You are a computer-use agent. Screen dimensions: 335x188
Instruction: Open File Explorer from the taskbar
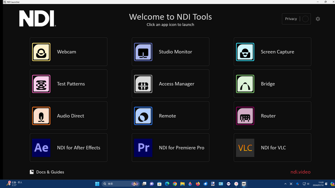point(182,184)
